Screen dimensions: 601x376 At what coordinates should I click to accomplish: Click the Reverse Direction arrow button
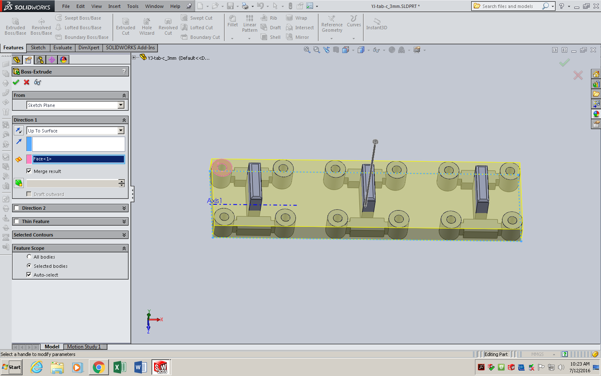click(18, 131)
